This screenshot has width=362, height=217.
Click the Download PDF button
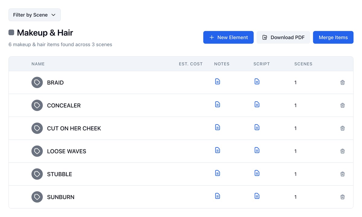coord(283,37)
